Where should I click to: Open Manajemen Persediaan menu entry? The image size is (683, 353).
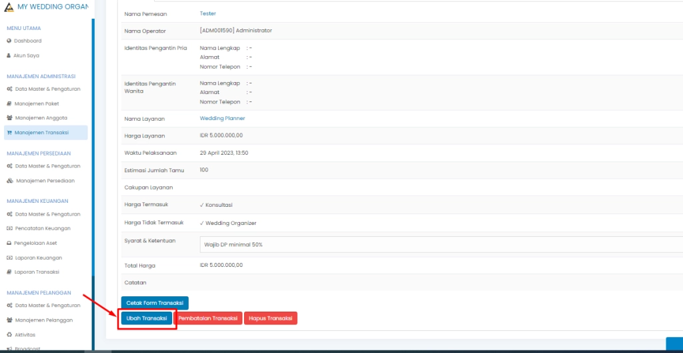45,181
